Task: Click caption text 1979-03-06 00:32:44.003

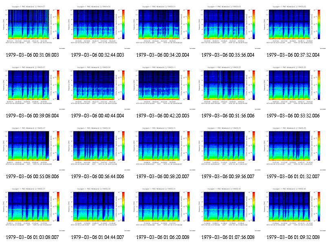Action: coord(97,55)
